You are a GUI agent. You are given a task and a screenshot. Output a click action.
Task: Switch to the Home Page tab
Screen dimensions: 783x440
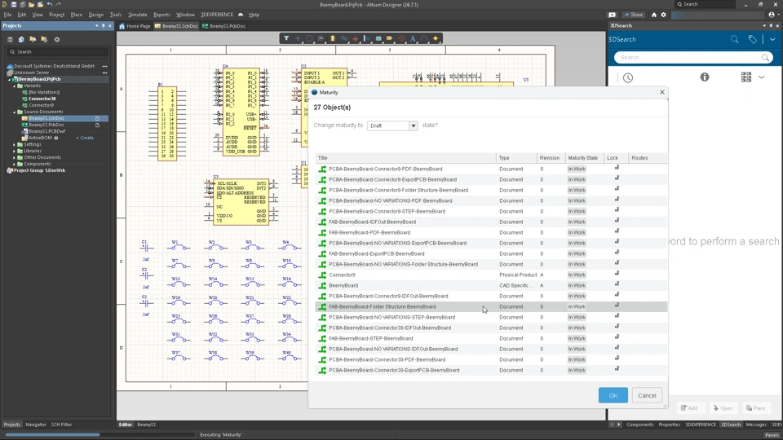(x=135, y=26)
